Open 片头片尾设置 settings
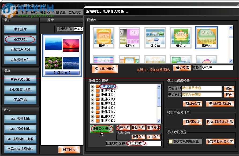Screen dimensions: 239x156 point(20,79)
